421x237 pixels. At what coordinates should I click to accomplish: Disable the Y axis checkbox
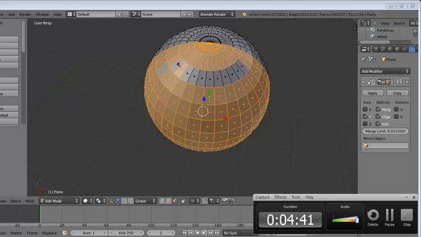[365, 117]
